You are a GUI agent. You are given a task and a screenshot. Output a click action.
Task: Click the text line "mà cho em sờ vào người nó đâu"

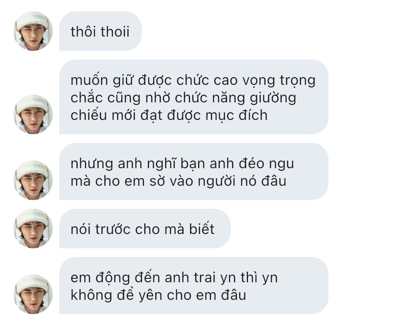(178, 181)
